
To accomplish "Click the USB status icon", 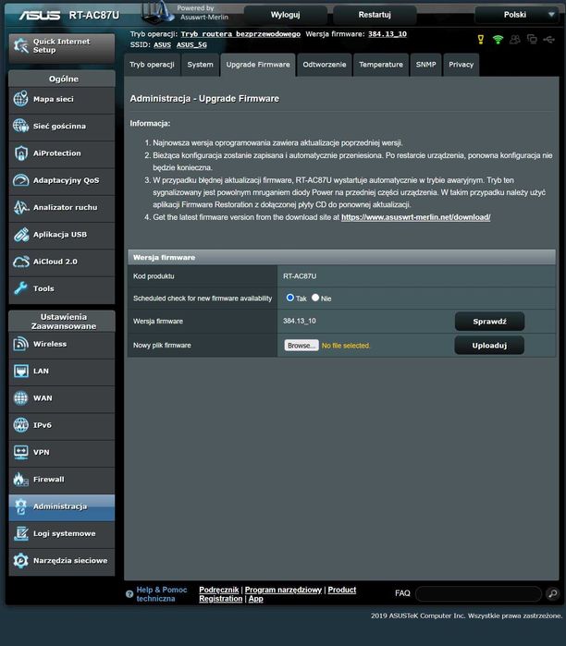I will [549, 39].
